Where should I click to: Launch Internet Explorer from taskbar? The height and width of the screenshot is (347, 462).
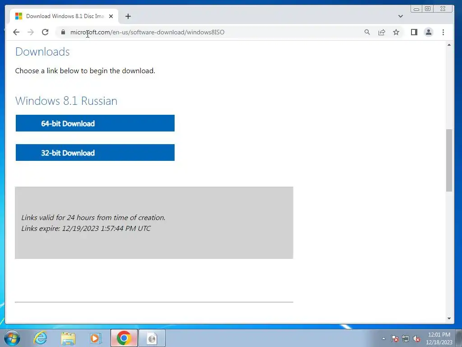click(x=40, y=338)
